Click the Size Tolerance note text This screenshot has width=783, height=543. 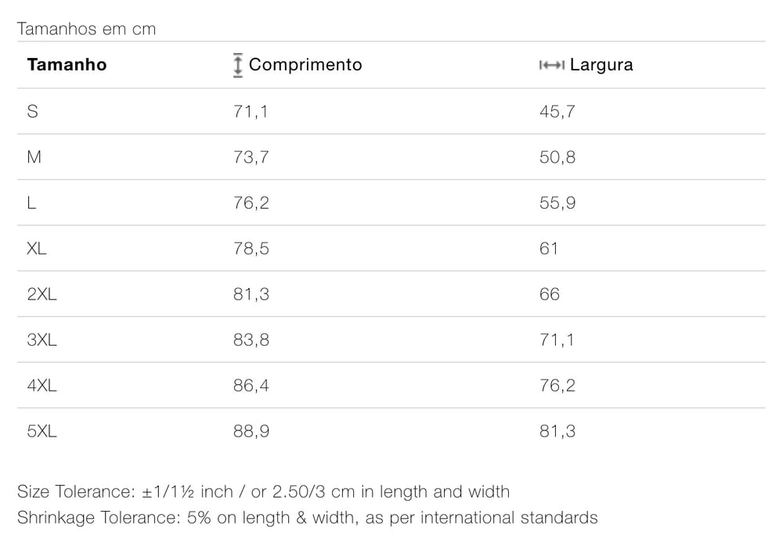click(x=263, y=492)
